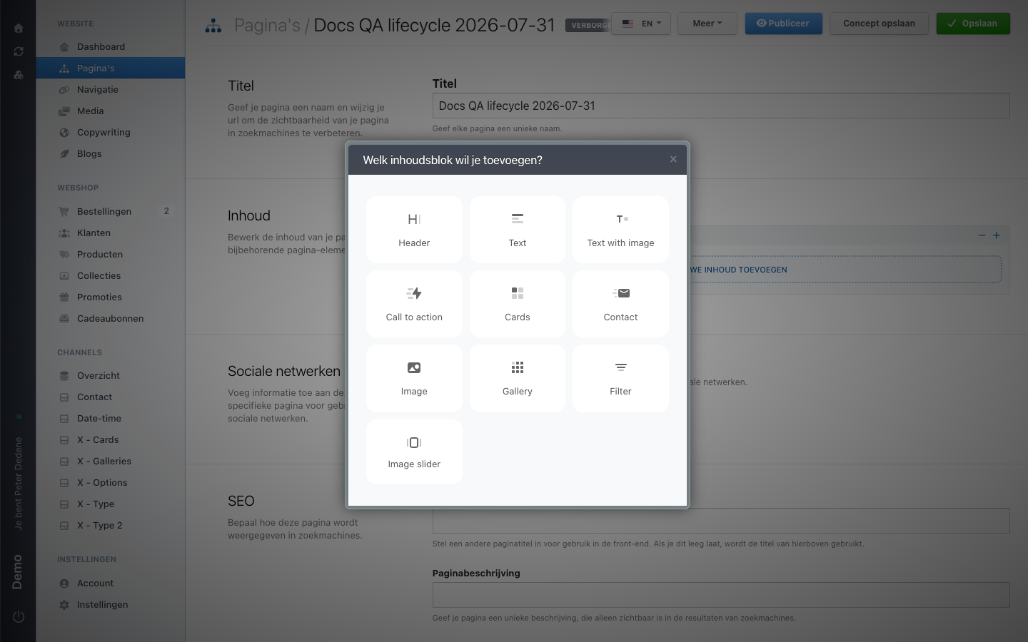The height and width of the screenshot is (642, 1028).
Task: Click the home icon in left rail
Action: click(19, 29)
